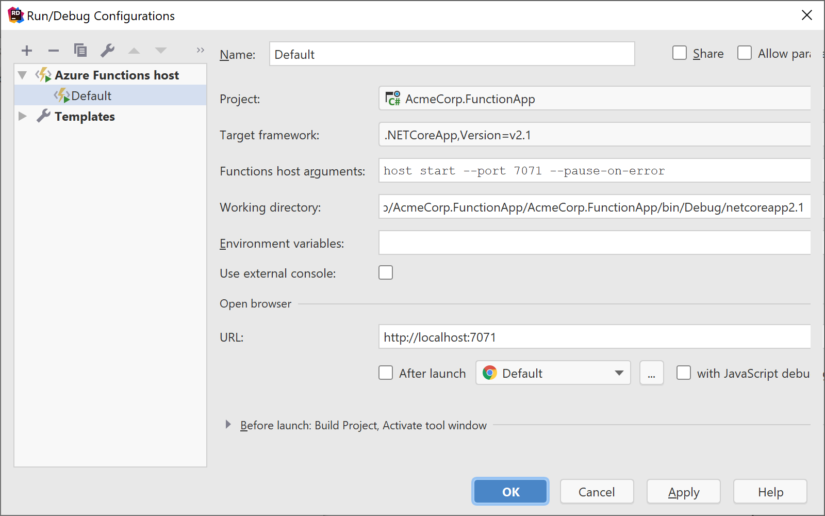This screenshot has height=516, width=825.
Task: Move the configuration down with the arrow
Action: pos(161,51)
